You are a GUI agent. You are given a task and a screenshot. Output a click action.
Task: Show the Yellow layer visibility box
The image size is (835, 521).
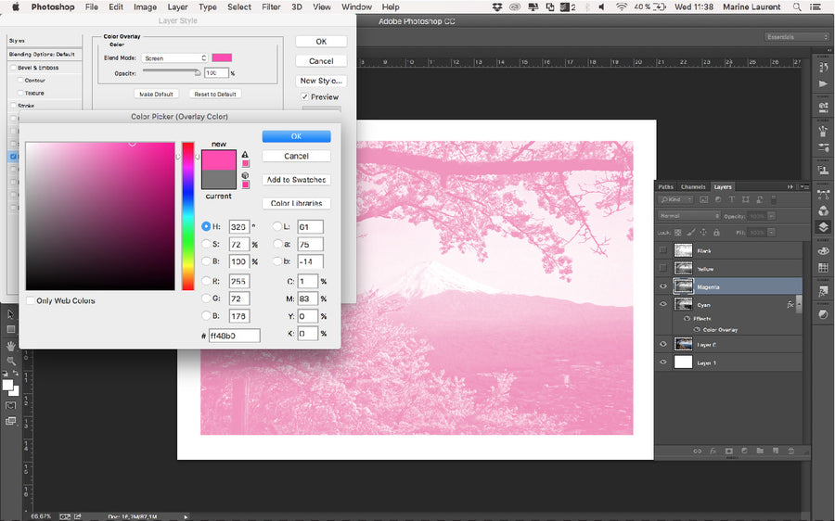663,268
